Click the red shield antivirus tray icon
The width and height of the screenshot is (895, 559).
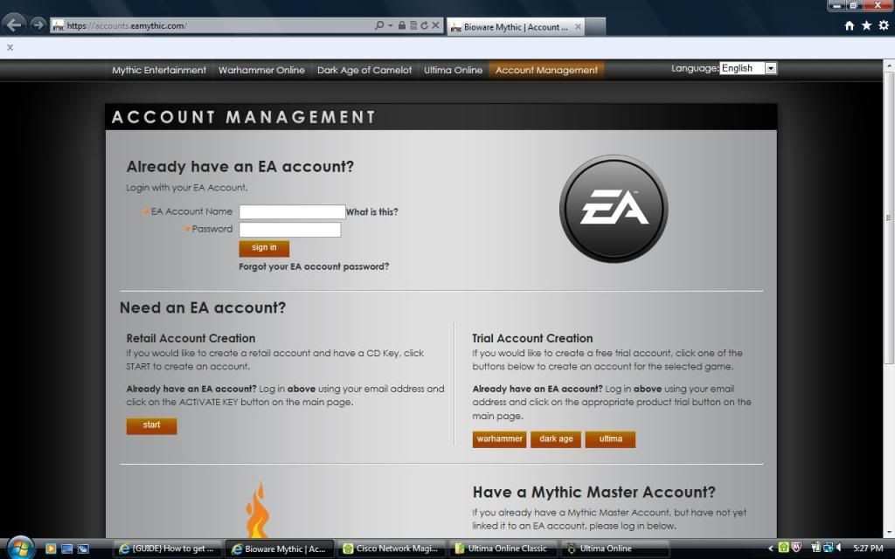pos(797,548)
